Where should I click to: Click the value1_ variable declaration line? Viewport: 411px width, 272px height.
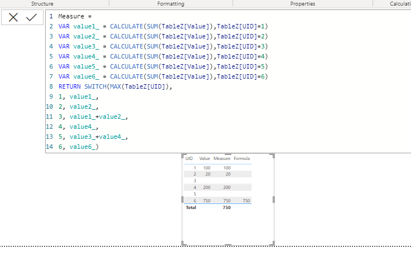163,26
